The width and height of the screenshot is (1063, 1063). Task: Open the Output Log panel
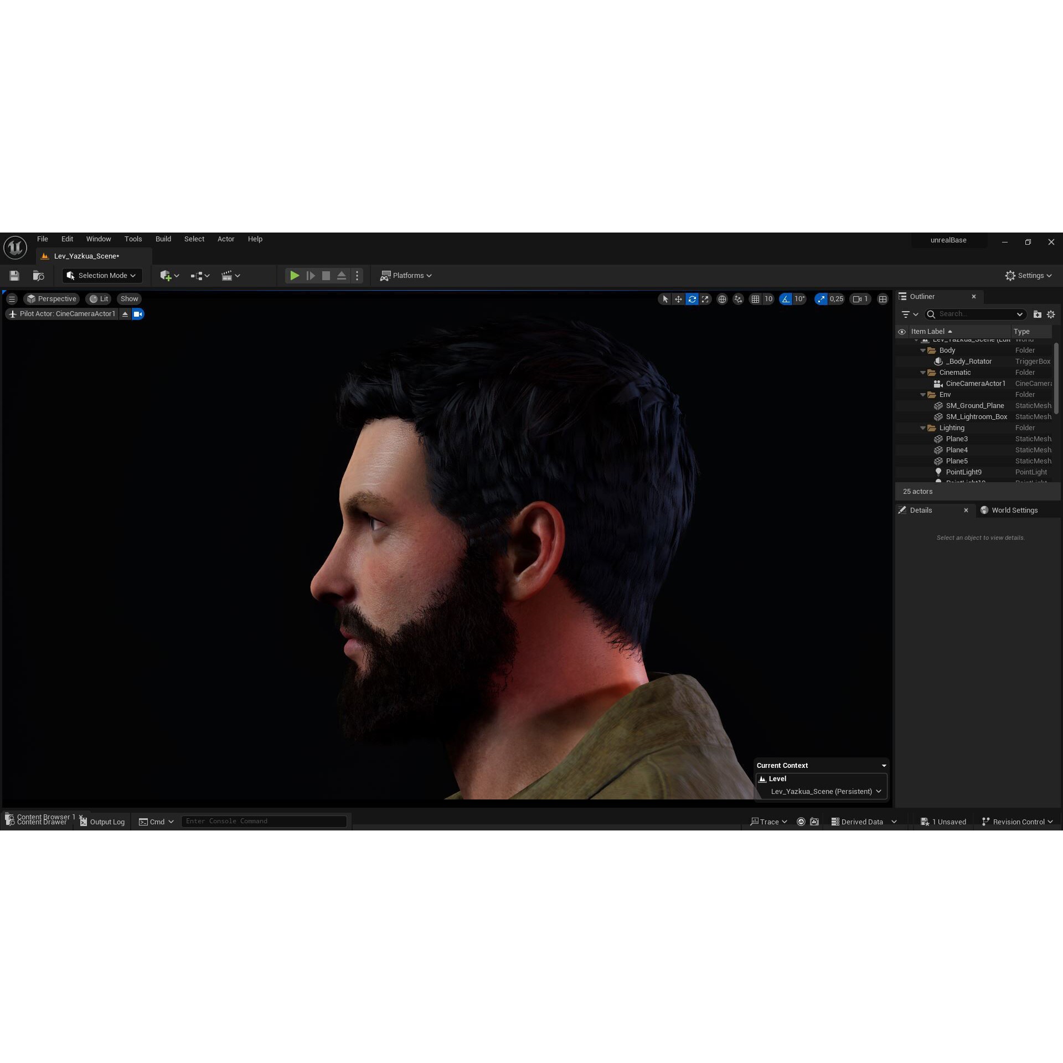pos(102,822)
